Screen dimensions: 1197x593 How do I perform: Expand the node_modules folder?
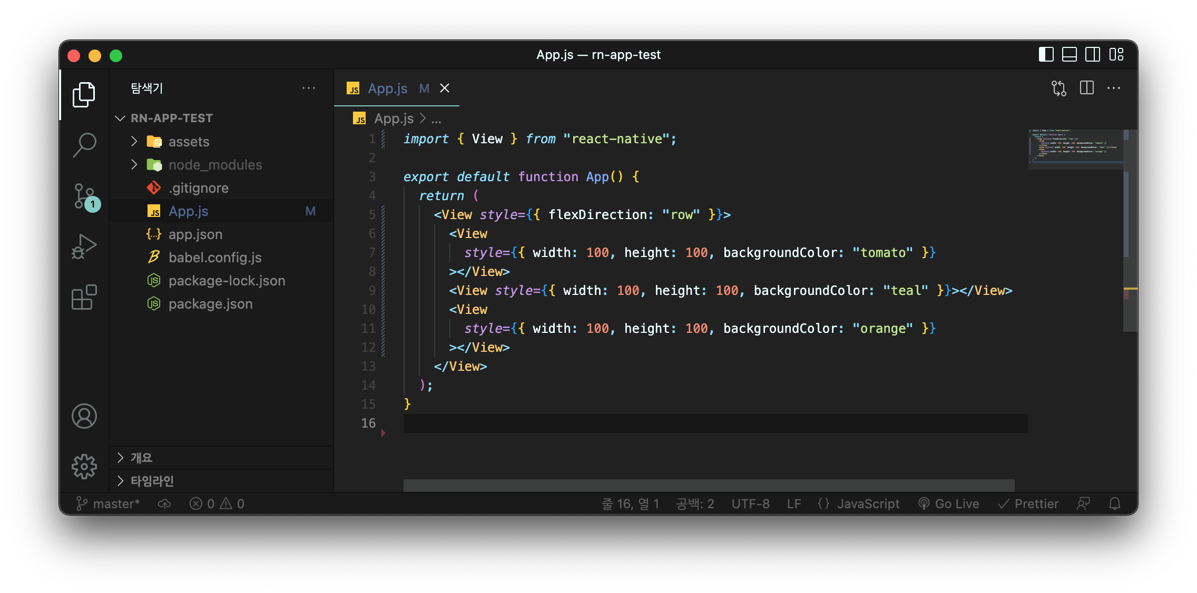(215, 165)
